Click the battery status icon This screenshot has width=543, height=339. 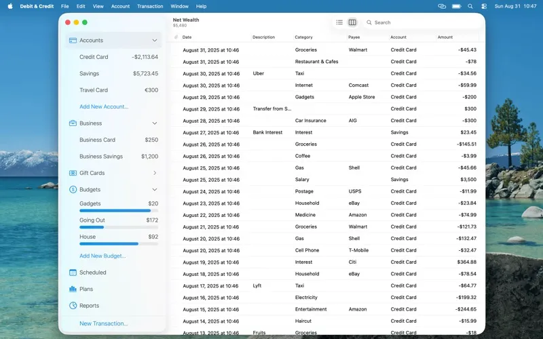(x=456, y=6)
